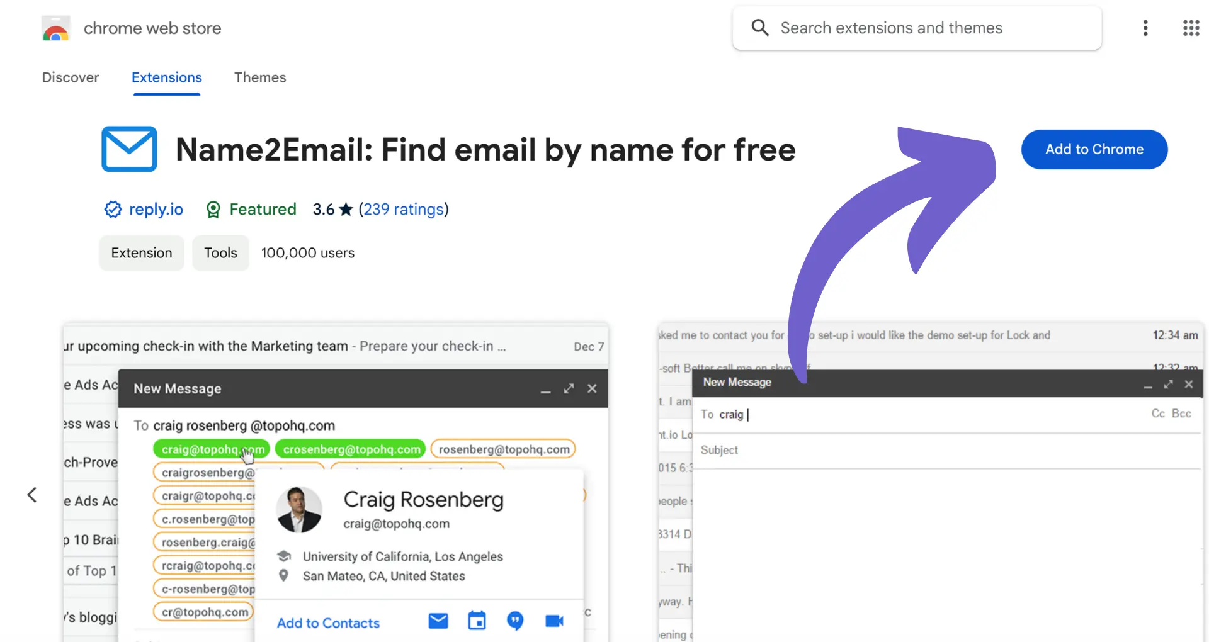Open the three-dot more options menu

(x=1145, y=28)
